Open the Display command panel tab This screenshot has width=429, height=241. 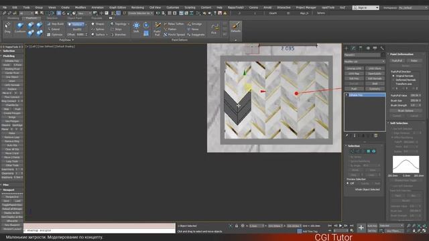click(375, 48)
